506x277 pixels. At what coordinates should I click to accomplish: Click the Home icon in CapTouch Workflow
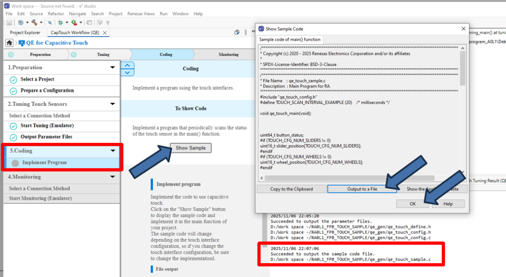tap(9, 43)
